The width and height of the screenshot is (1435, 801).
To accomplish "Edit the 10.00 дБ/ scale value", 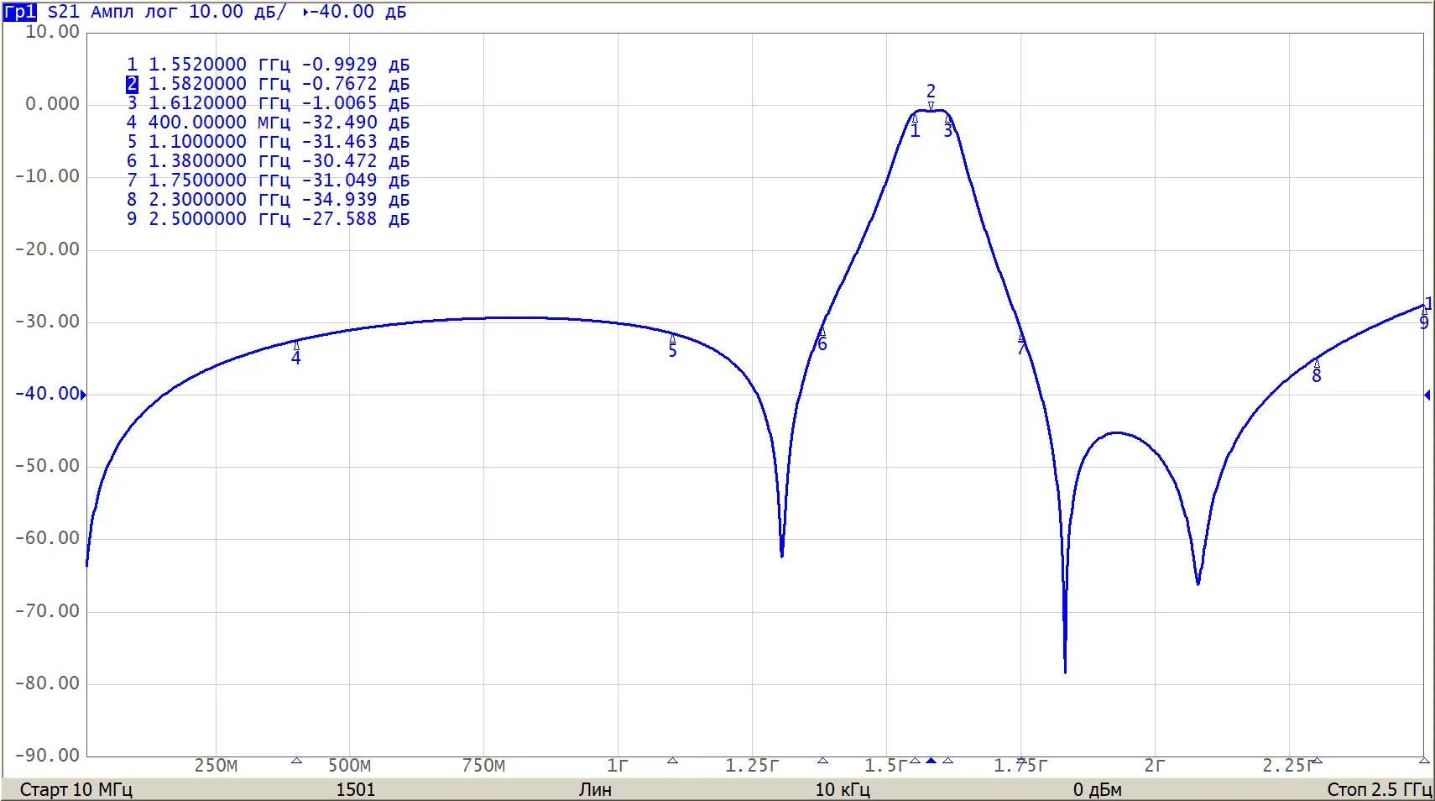I will click(x=237, y=12).
